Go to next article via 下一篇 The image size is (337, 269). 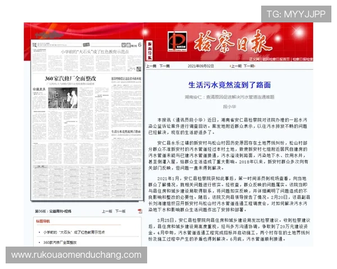165,66
